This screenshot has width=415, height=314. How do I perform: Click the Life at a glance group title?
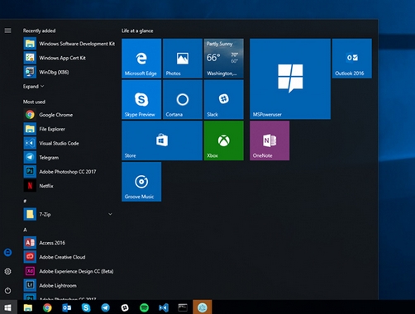137,31
